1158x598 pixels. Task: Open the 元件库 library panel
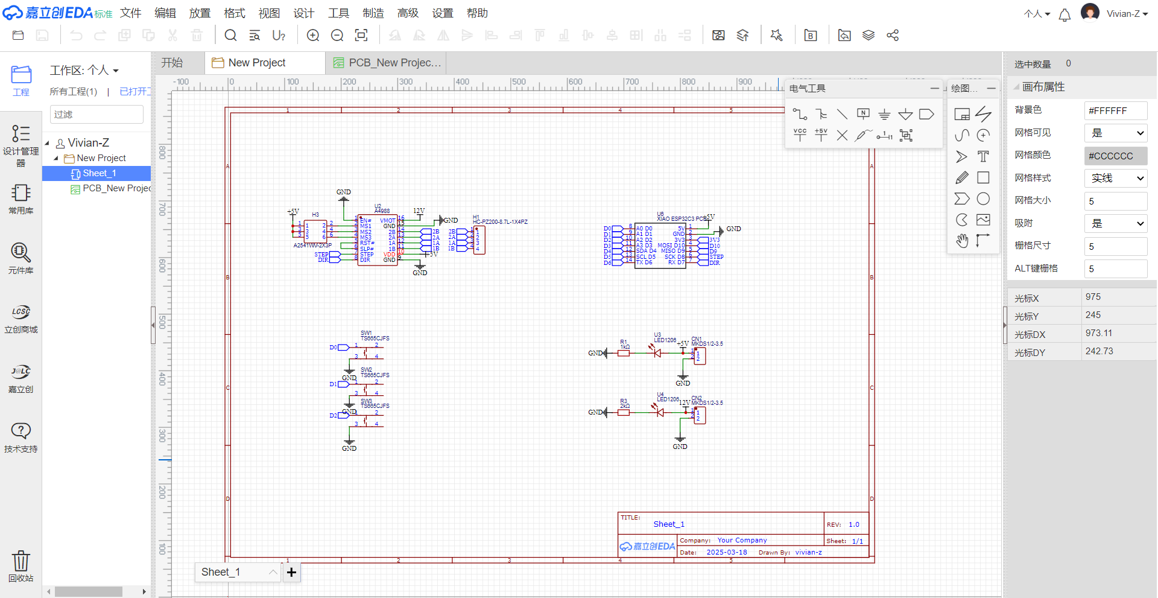tap(21, 258)
